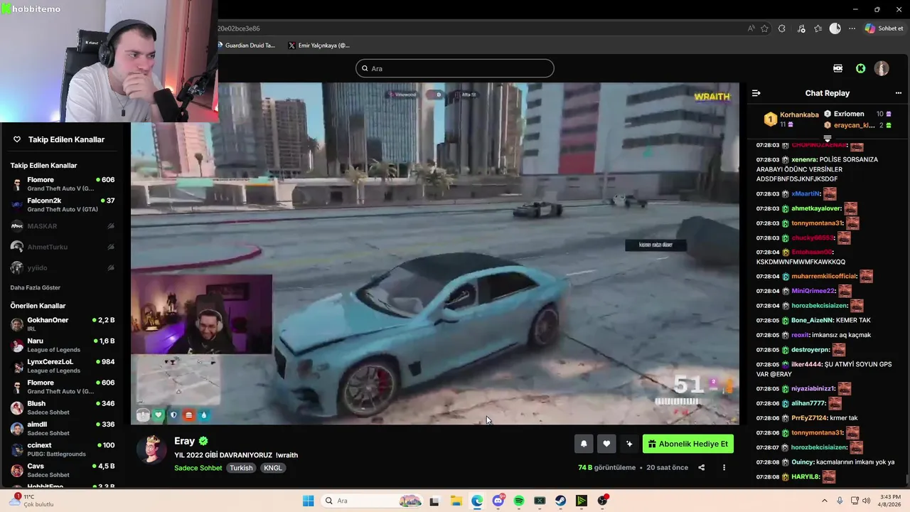Viewport: 910px width, 512px height.
Task: Click the clips icon in the Kick header
Action: click(837, 68)
